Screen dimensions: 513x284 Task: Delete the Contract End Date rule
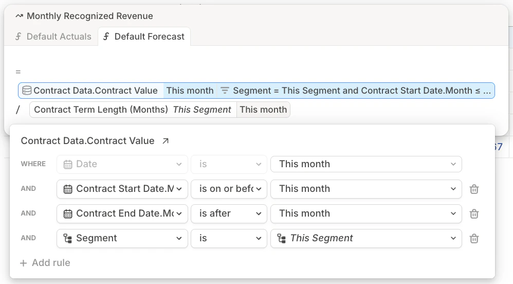click(474, 214)
